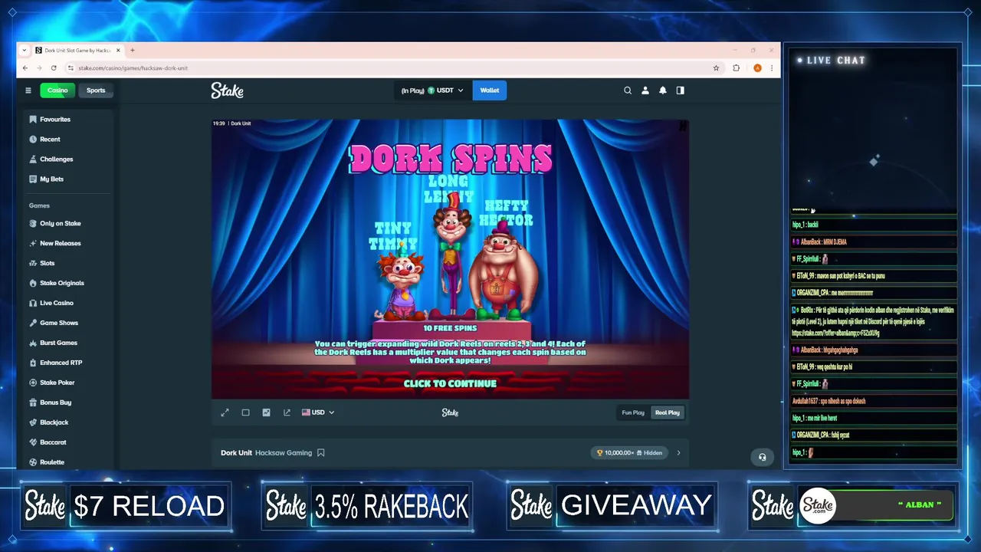Viewport: 981px width, 552px height.
Task: Open the USDT balance dropdown
Action: click(x=432, y=90)
